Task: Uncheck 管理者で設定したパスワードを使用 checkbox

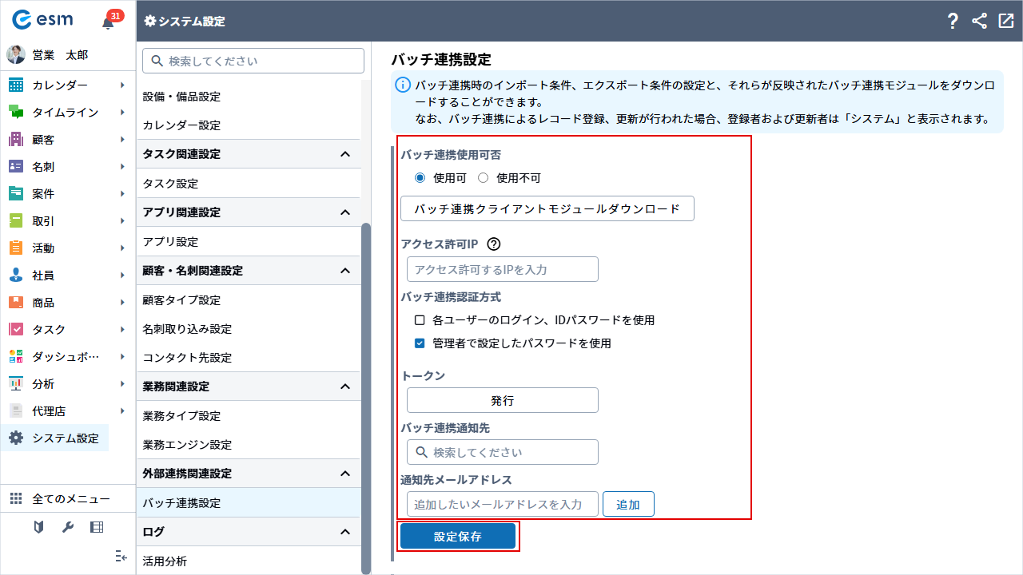Action: click(x=420, y=343)
